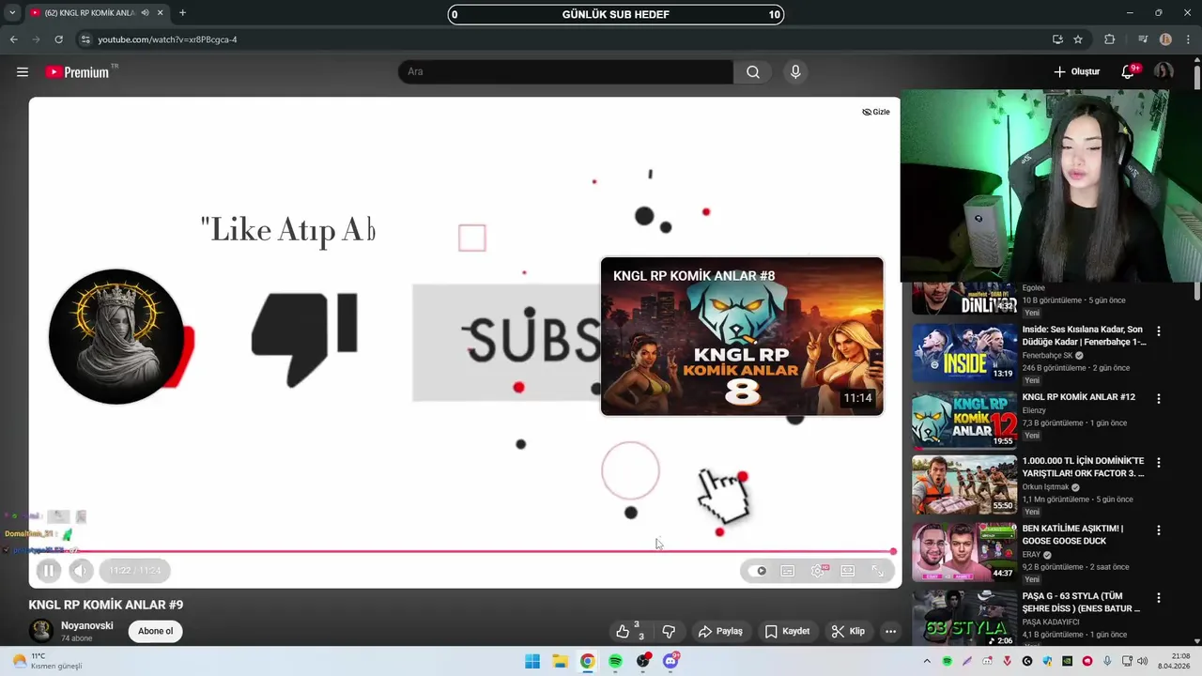
Task: Start voice search with microphone icon
Action: [795, 72]
